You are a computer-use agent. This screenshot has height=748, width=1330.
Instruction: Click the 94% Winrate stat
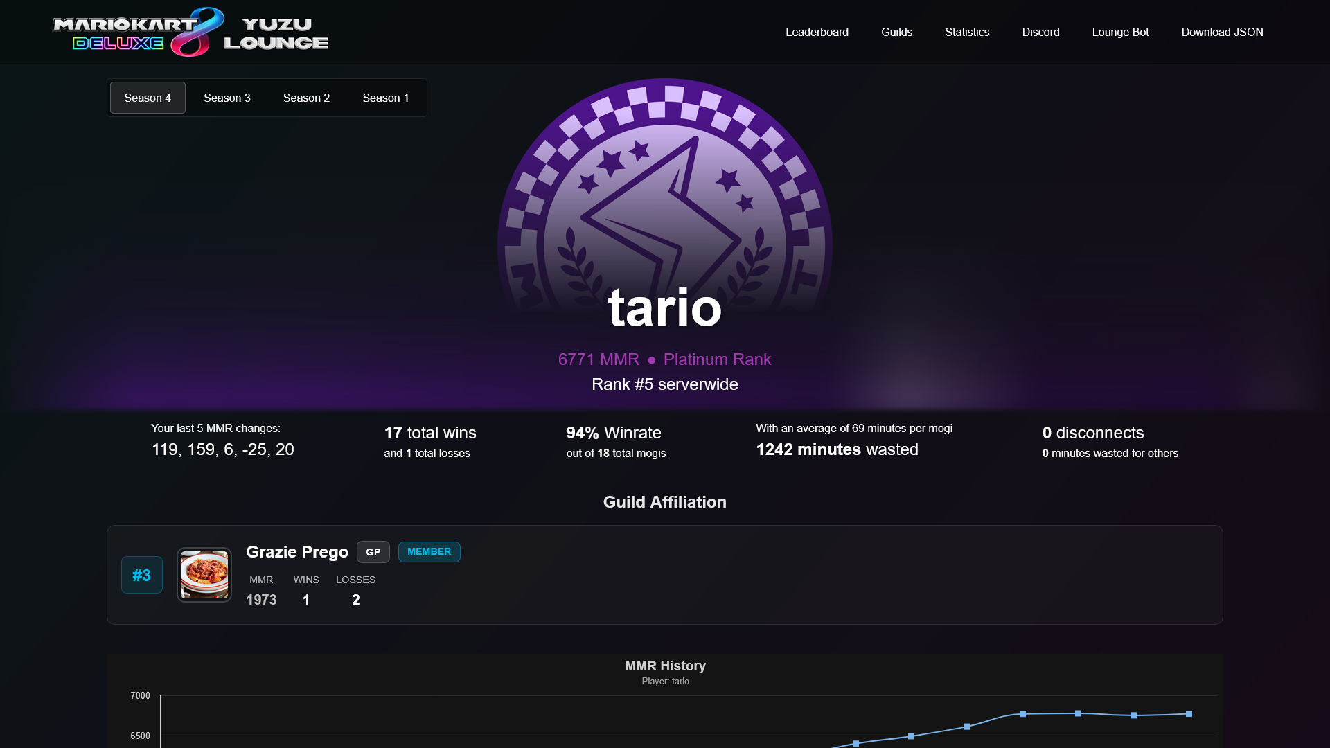(x=614, y=433)
